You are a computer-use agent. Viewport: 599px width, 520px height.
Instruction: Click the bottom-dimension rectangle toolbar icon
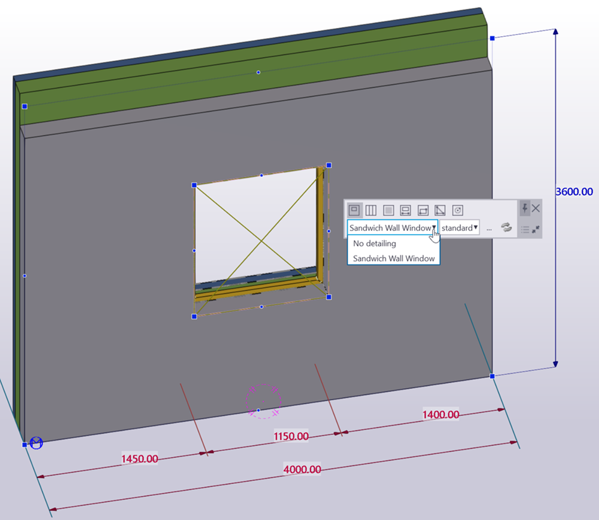pos(406,210)
